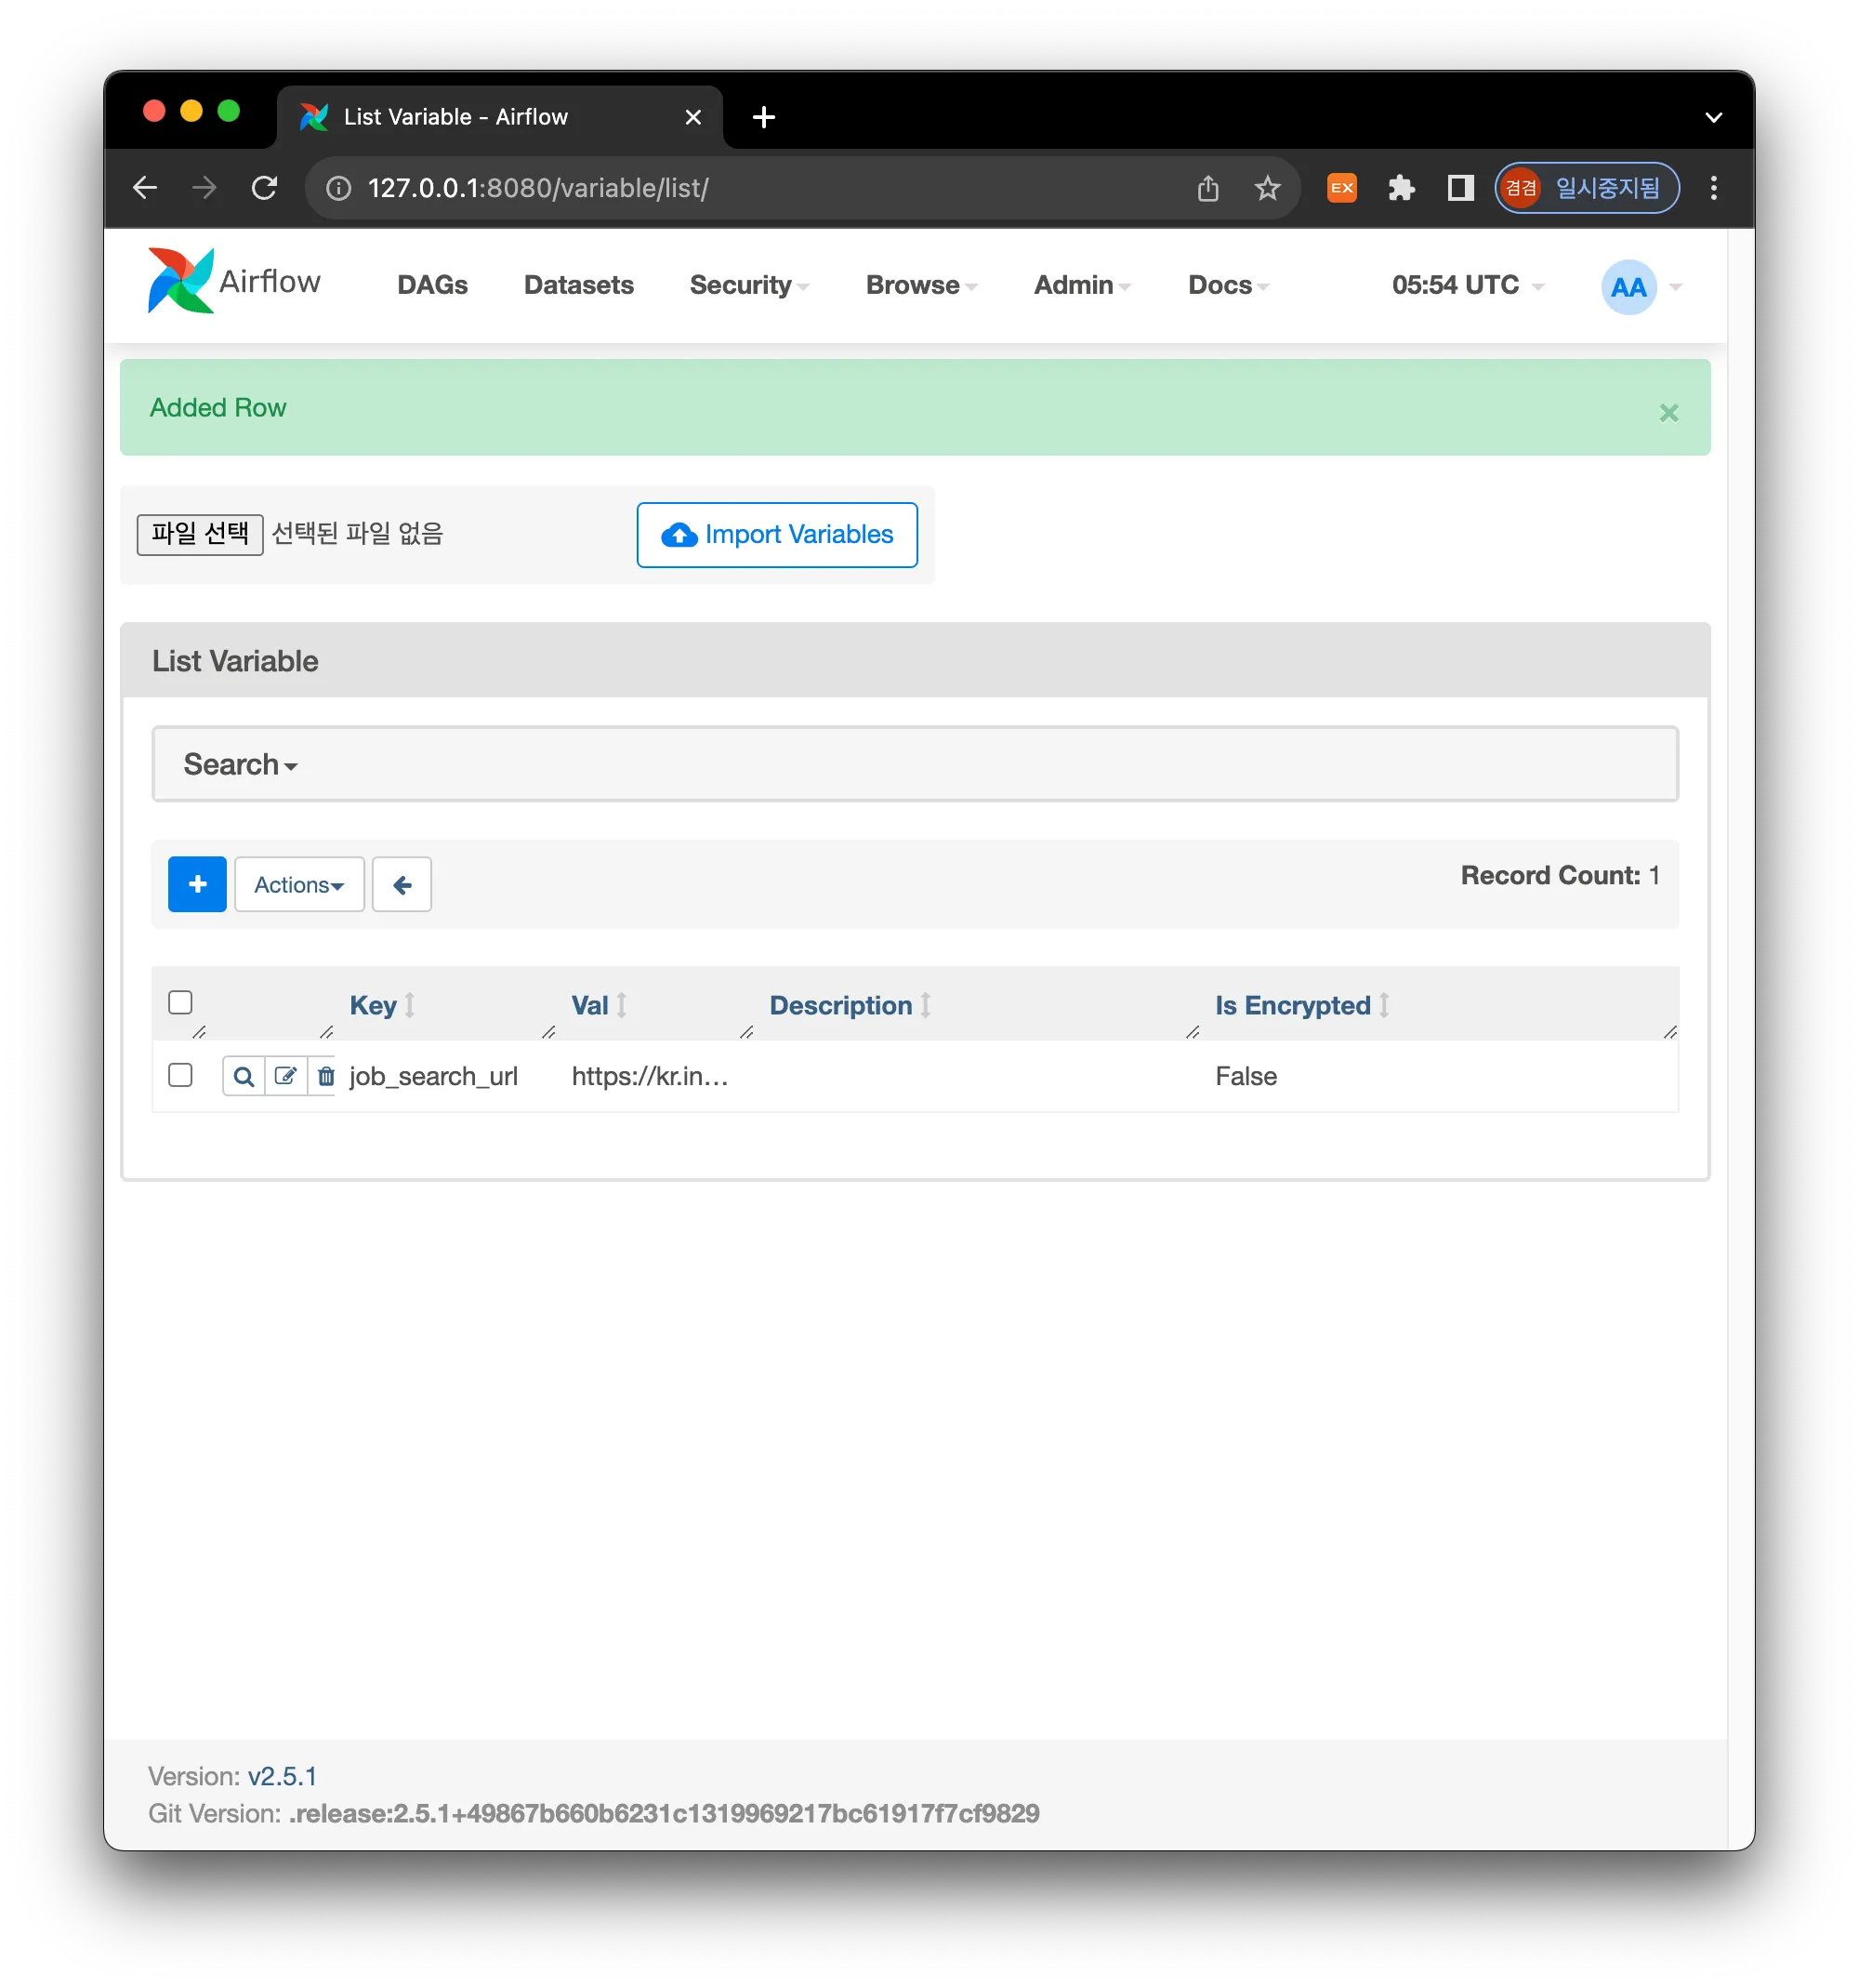
Task: Click the Import Variables button
Action: click(x=776, y=535)
